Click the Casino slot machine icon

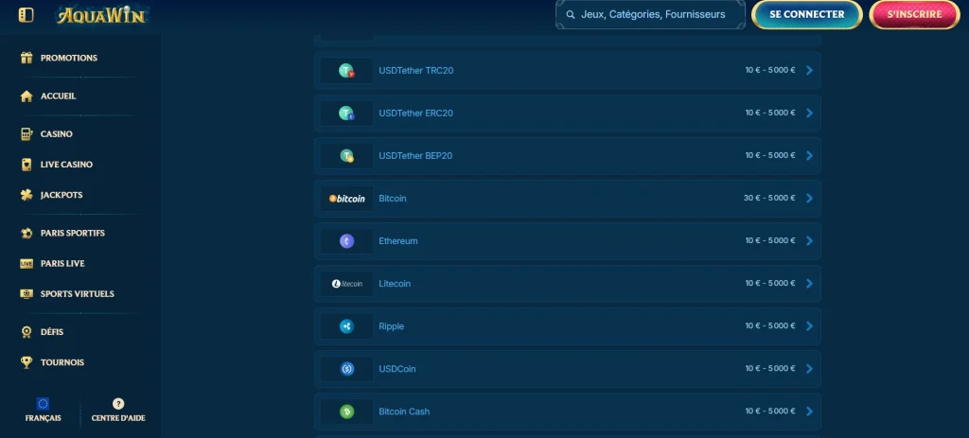tap(26, 134)
